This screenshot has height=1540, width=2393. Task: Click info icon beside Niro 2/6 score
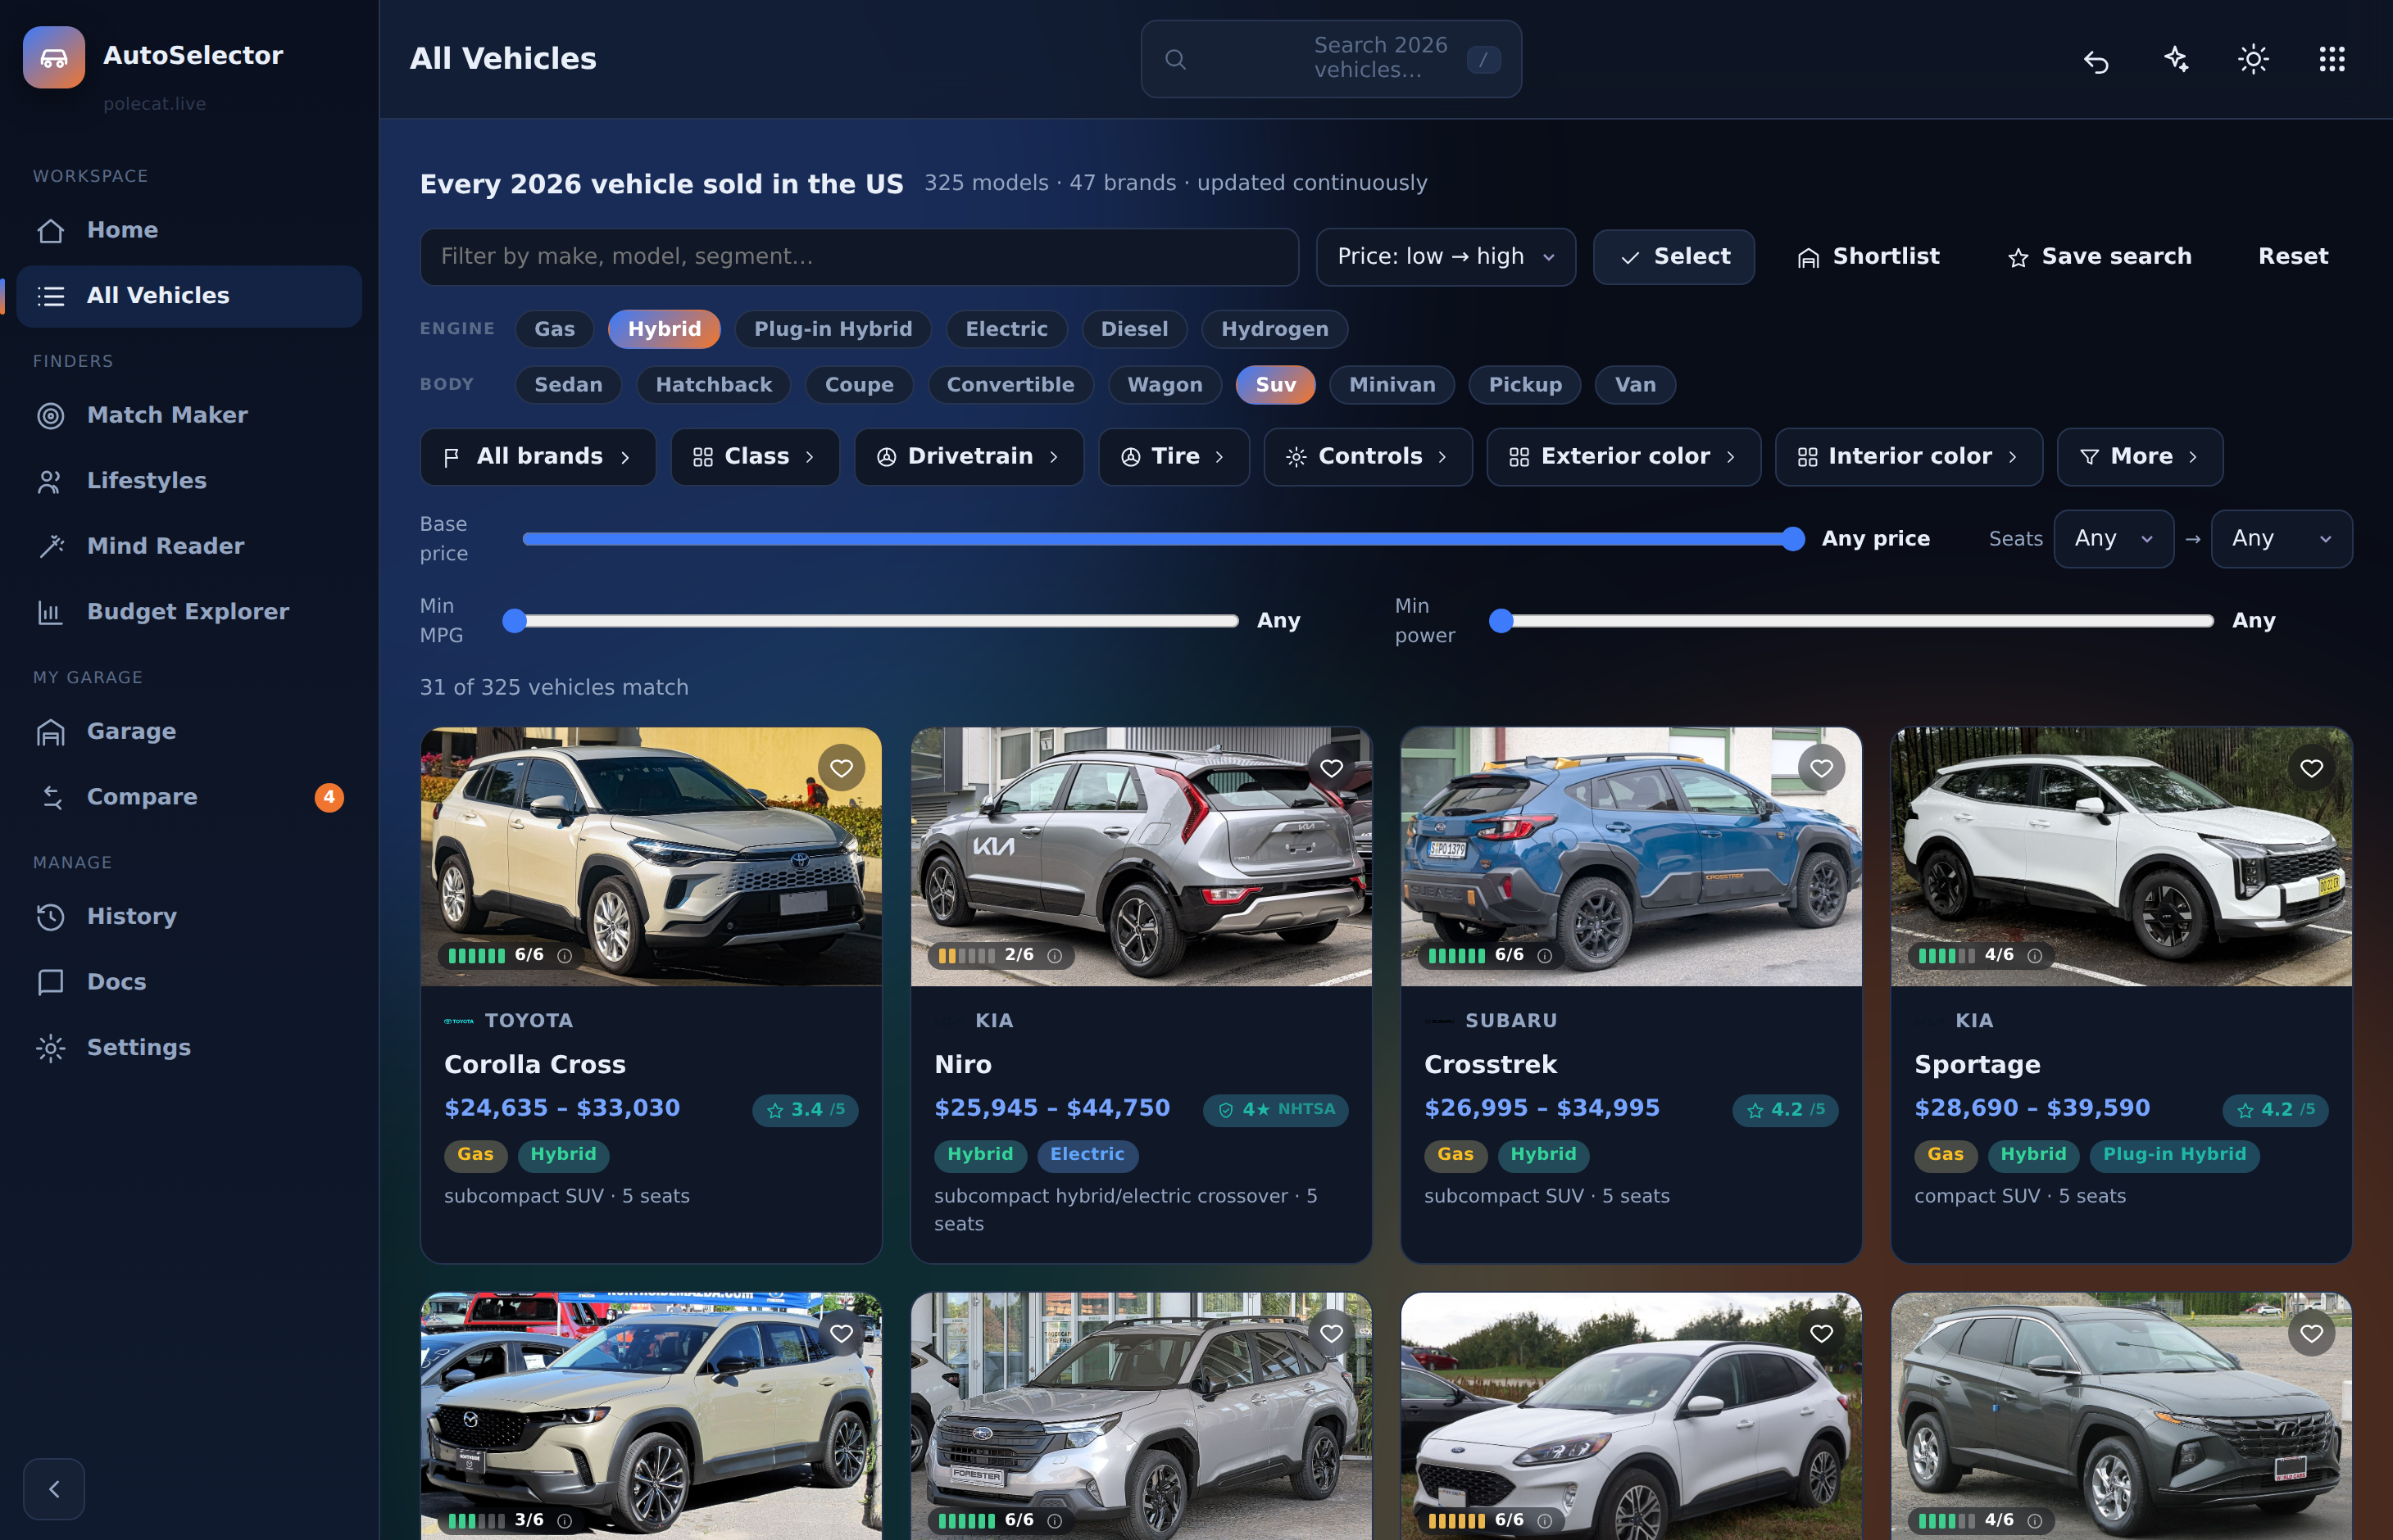coord(1055,955)
